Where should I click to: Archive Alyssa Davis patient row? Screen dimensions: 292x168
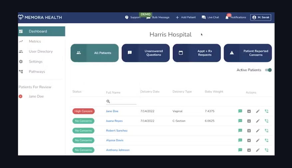tap(249, 140)
